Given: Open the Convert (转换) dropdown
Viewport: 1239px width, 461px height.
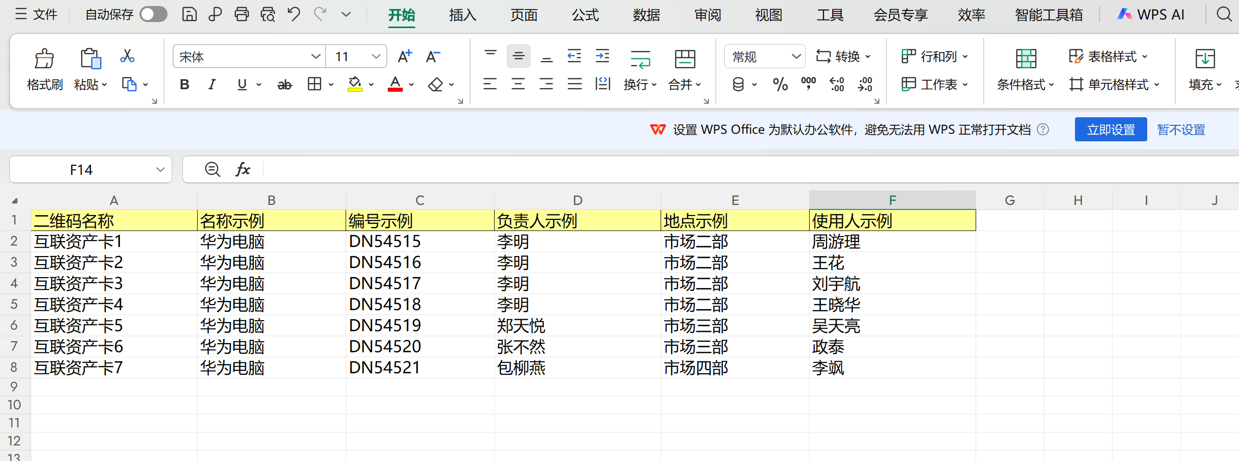Looking at the screenshot, I should [x=843, y=56].
